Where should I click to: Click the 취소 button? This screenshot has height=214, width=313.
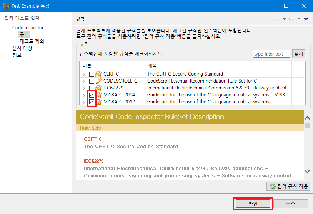pyautogui.click(x=291, y=204)
